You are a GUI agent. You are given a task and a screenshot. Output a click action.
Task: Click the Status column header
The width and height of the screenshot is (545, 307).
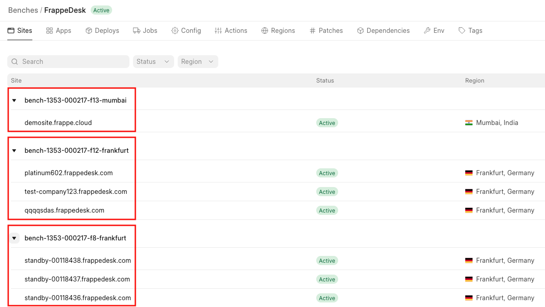[x=325, y=80]
